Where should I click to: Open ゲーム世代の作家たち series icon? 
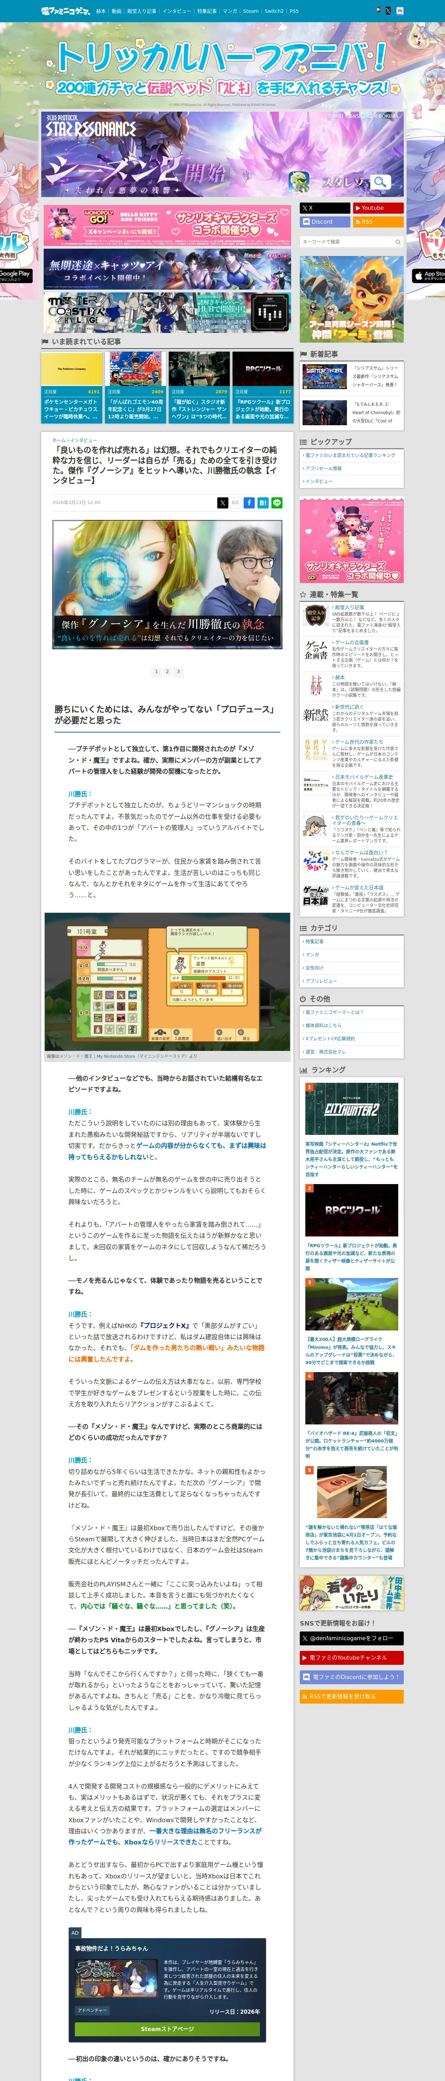pos(315,749)
